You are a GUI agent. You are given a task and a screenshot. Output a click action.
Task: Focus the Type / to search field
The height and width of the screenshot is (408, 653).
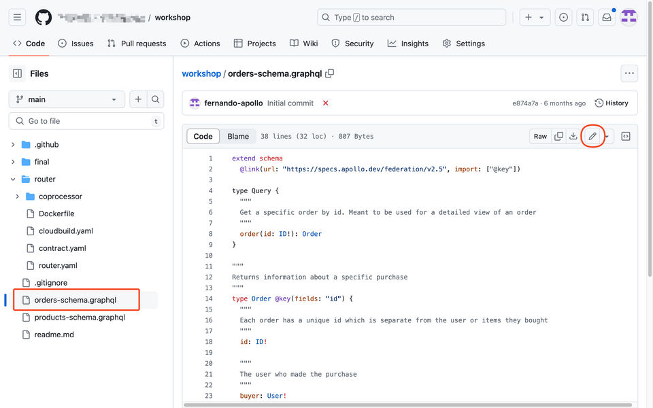point(412,18)
